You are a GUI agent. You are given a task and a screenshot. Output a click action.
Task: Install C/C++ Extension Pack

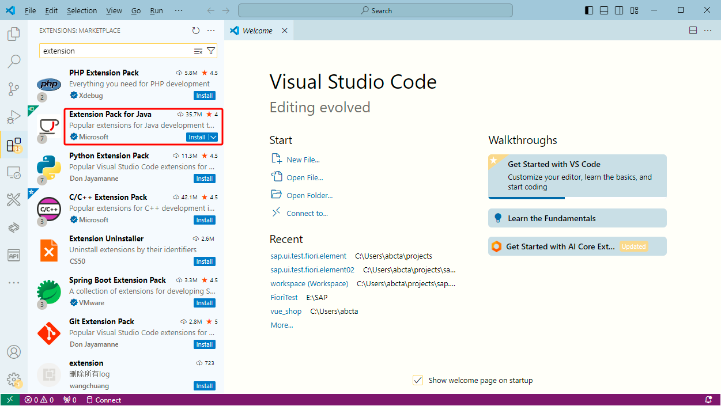(x=205, y=220)
